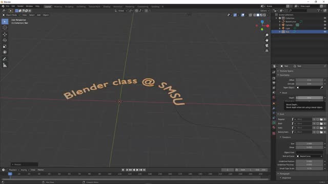328x184 pixels.
Task: Select the Select Box tool in toolbar
Action: (5, 21)
